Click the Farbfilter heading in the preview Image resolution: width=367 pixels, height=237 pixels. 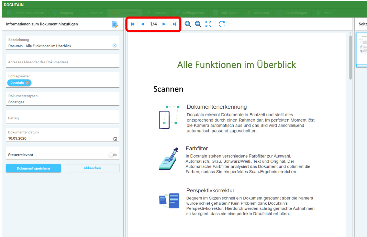(x=197, y=149)
